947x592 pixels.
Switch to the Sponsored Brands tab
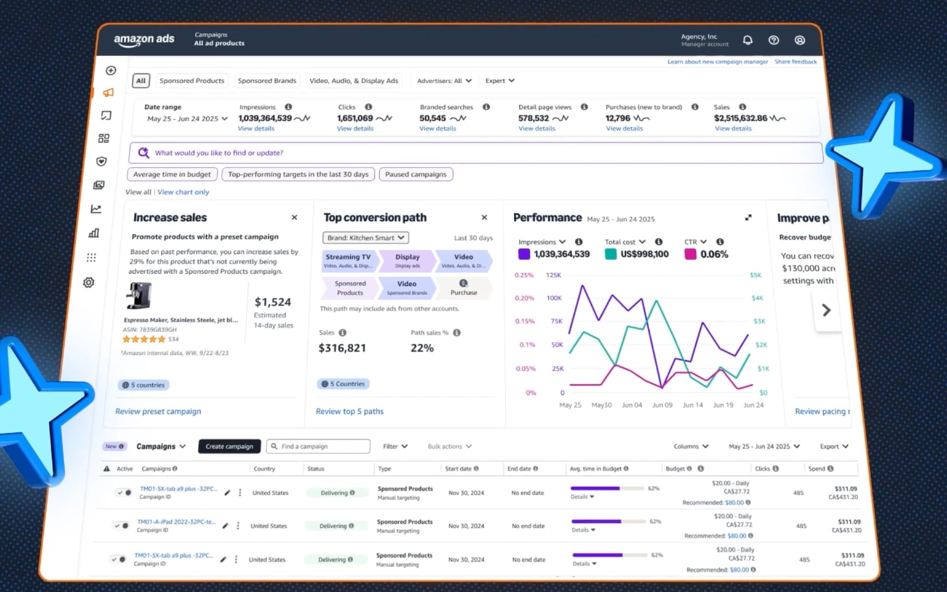pos(267,80)
